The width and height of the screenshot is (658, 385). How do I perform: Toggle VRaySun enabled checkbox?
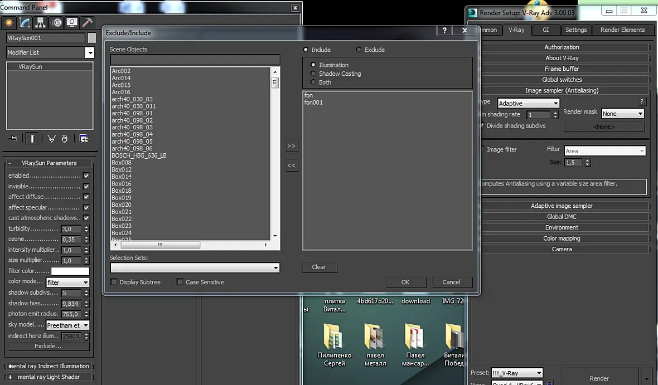coord(86,176)
